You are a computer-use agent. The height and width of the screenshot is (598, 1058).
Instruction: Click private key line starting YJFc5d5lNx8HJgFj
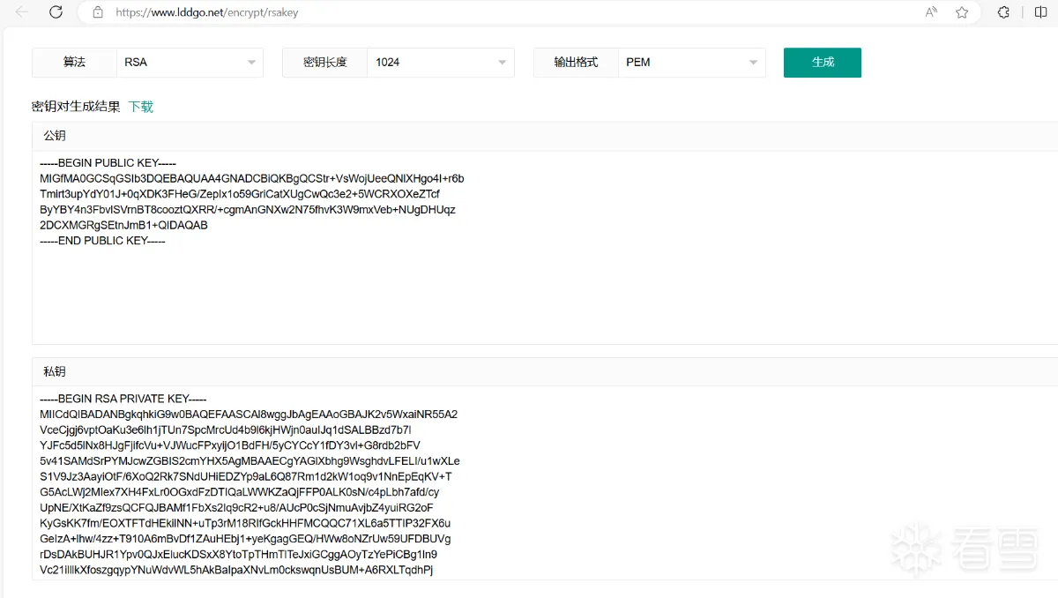[230, 445]
